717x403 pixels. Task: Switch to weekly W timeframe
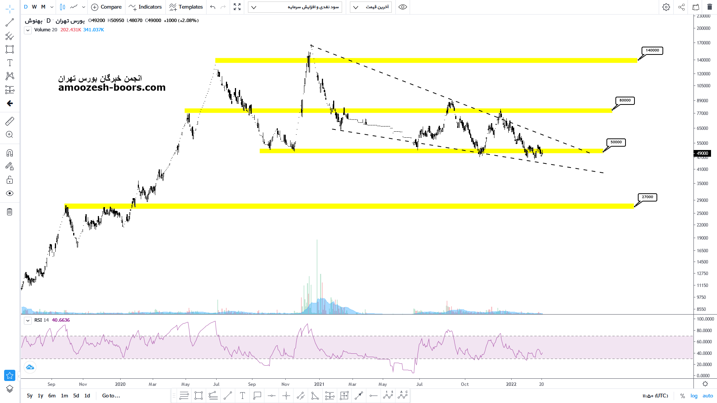(x=34, y=7)
